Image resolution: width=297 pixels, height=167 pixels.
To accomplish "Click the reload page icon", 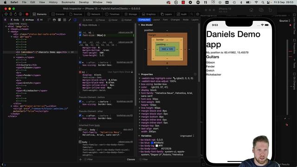I will tap(15, 14).
